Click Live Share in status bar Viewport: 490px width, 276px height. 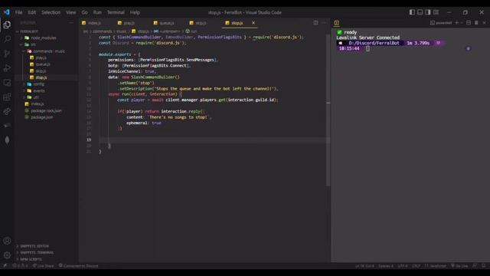(43, 266)
